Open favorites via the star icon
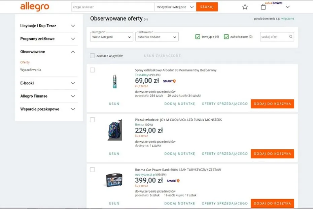The width and height of the screenshot is (313, 209). 245,7
